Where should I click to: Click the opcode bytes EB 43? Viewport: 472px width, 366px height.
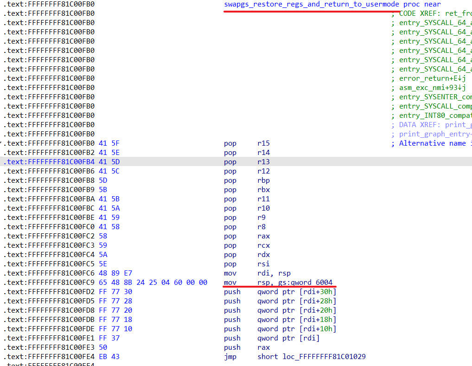pyautogui.click(x=109, y=357)
